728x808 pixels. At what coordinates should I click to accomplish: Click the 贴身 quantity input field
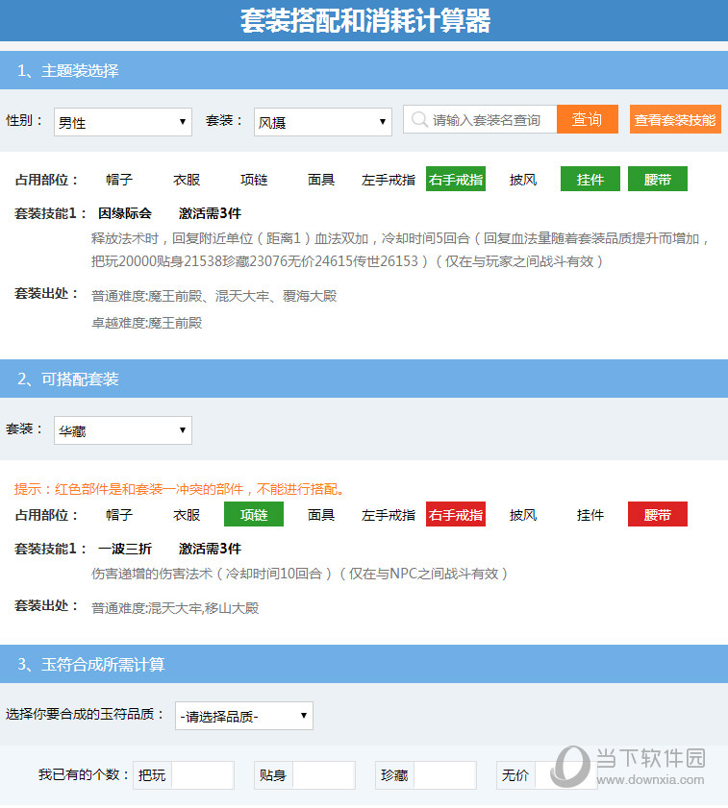click(323, 775)
